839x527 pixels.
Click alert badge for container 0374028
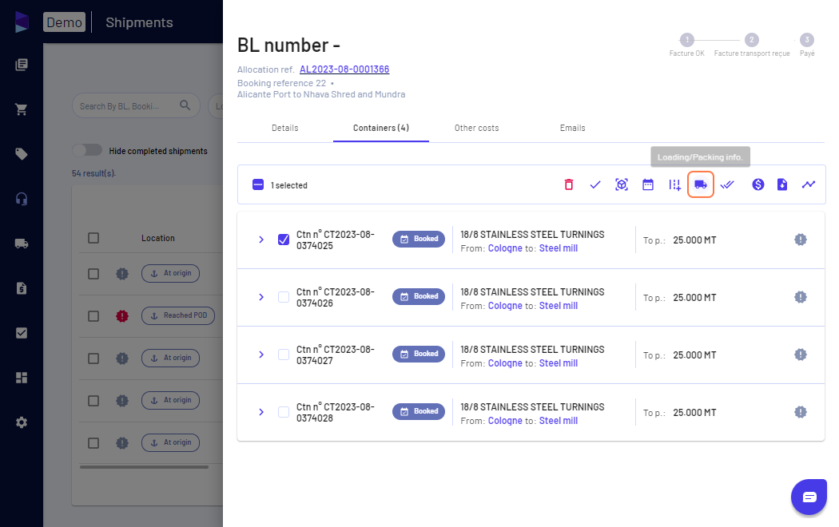click(801, 412)
